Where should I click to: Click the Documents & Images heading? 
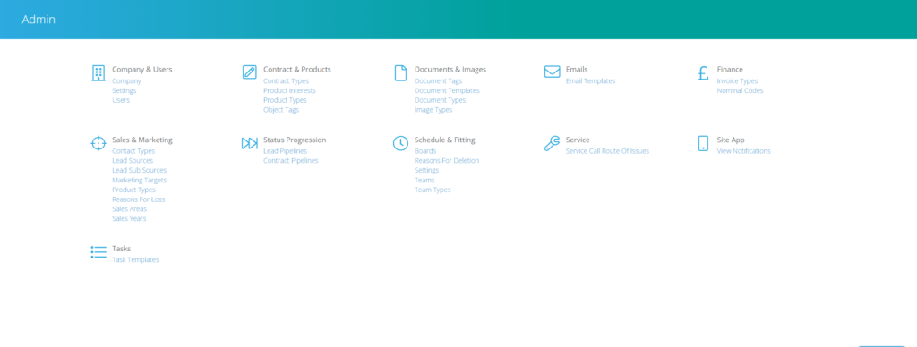point(450,69)
